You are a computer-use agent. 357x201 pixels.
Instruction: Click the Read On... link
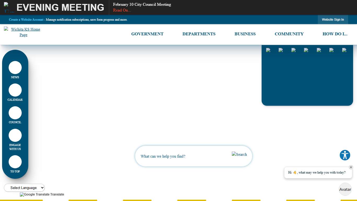(122, 10)
